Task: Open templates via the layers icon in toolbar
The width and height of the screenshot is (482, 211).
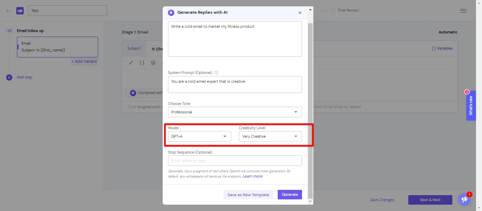Action: coord(153,63)
